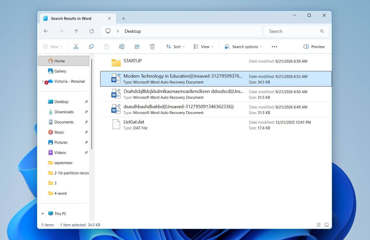
Task: Open the Sort dropdown
Action: (175, 47)
